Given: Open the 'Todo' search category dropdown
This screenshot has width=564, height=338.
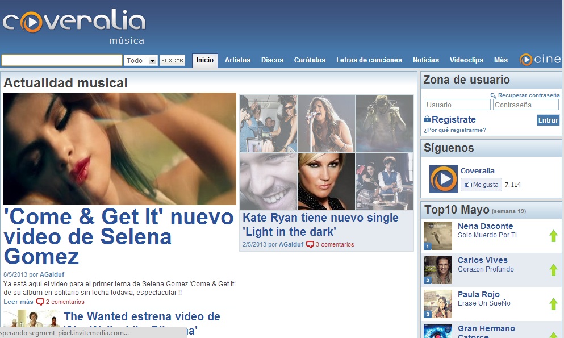Looking at the screenshot, I should (152, 61).
